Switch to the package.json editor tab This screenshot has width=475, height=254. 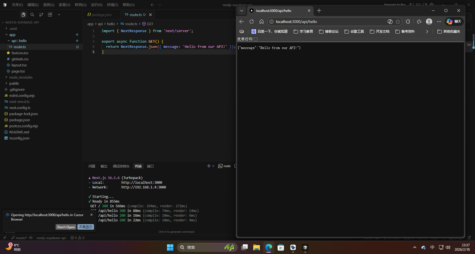pos(102,15)
